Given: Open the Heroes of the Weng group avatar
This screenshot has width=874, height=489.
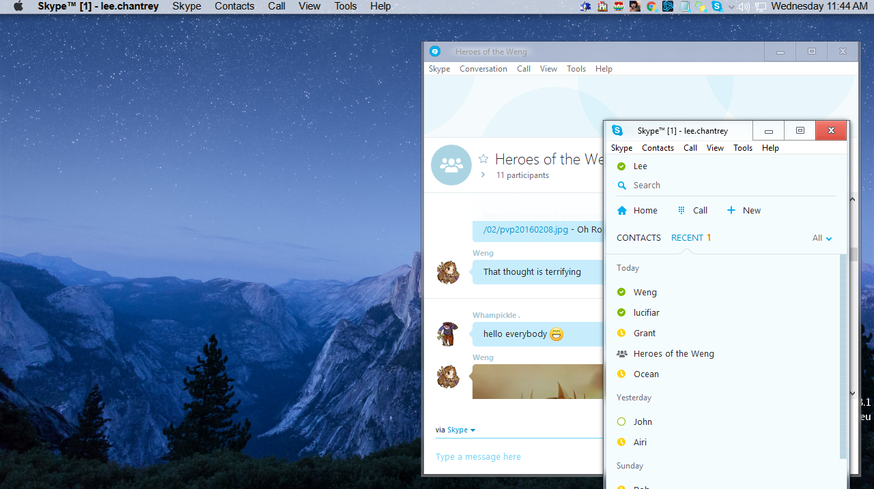Looking at the screenshot, I should (451, 165).
